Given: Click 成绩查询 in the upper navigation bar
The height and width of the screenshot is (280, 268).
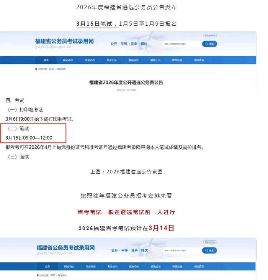Looking at the screenshot, I should [199, 60].
